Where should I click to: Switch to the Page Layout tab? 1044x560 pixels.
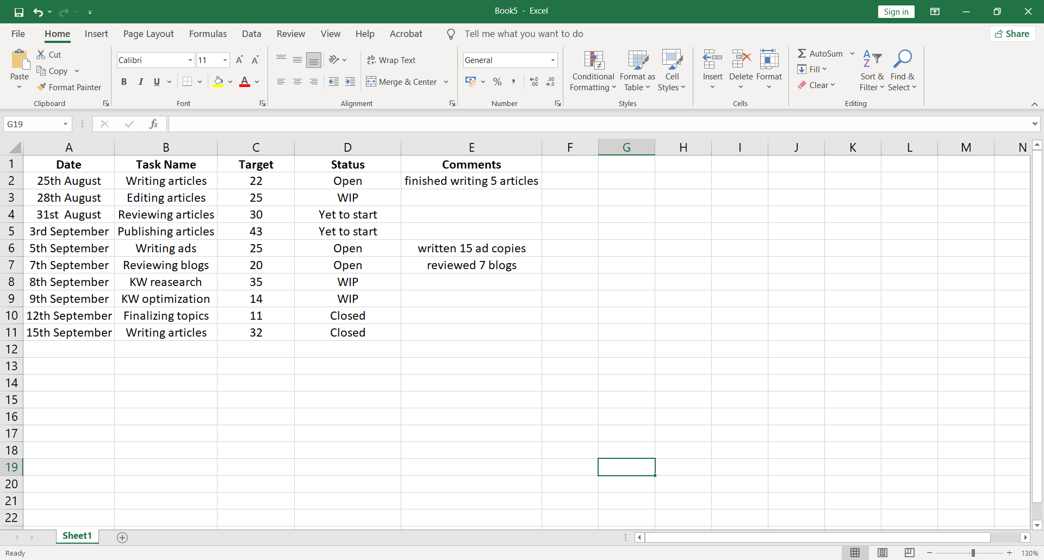[148, 34]
